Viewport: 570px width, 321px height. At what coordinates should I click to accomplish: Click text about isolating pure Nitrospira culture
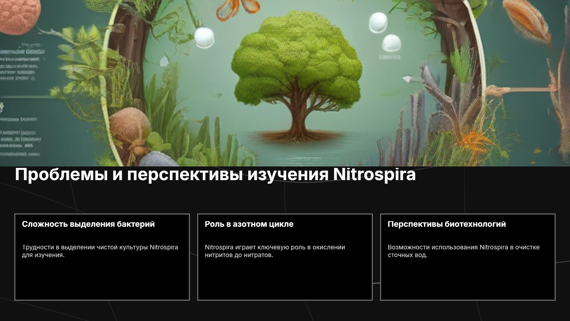(x=100, y=251)
